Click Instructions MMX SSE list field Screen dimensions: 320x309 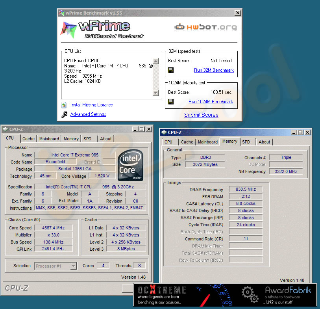click(x=90, y=208)
